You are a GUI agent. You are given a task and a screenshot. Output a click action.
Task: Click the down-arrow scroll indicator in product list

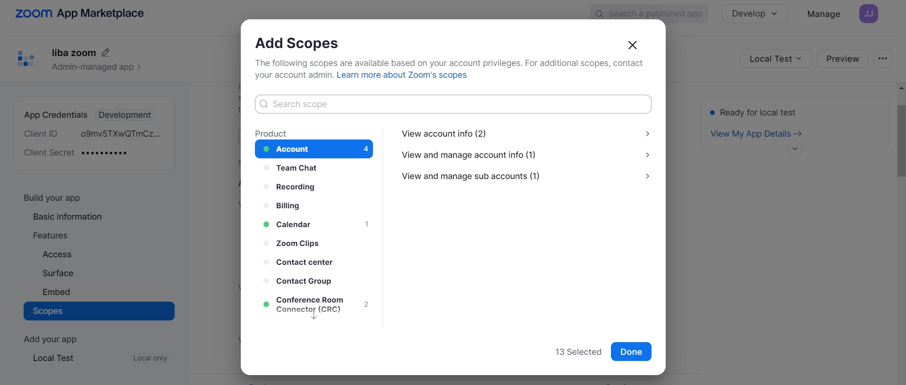(x=314, y=314)
